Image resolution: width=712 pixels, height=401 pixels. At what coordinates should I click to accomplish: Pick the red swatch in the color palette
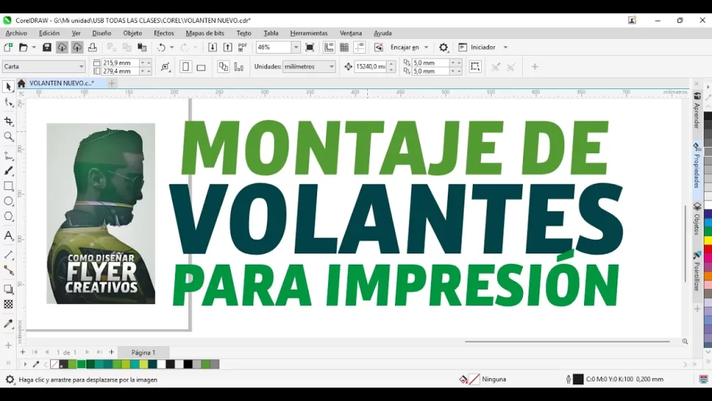(708, 249)
